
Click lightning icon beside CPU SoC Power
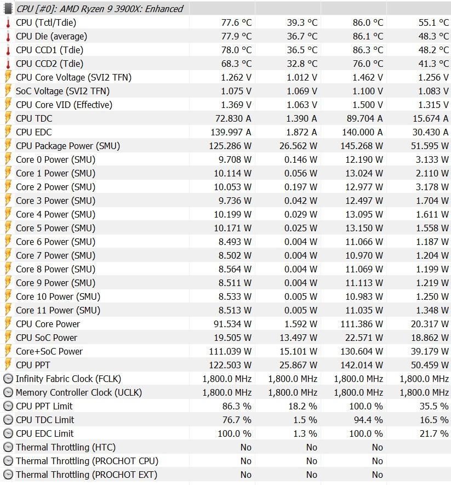(8, 338)
